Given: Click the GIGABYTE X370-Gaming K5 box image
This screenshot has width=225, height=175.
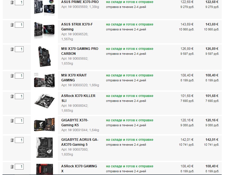Looking at the screenshot, I should pyautogui.click(x=44, y=125).
